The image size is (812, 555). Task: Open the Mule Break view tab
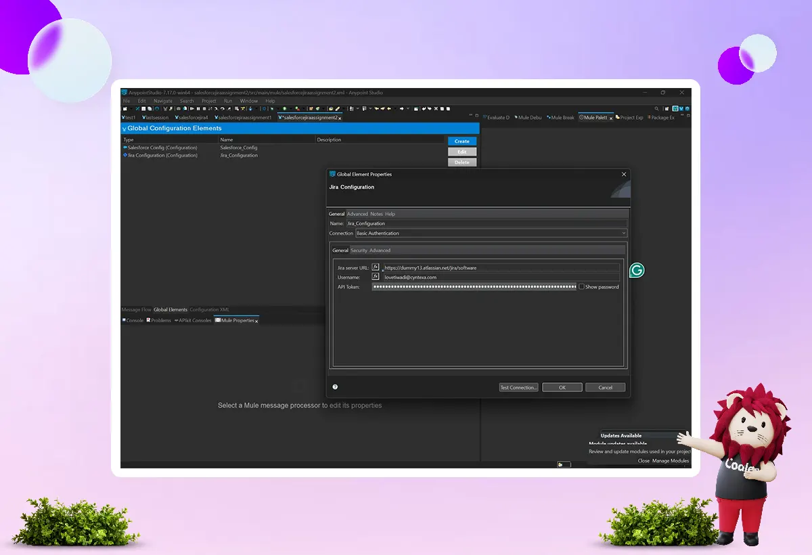(560, 118)
